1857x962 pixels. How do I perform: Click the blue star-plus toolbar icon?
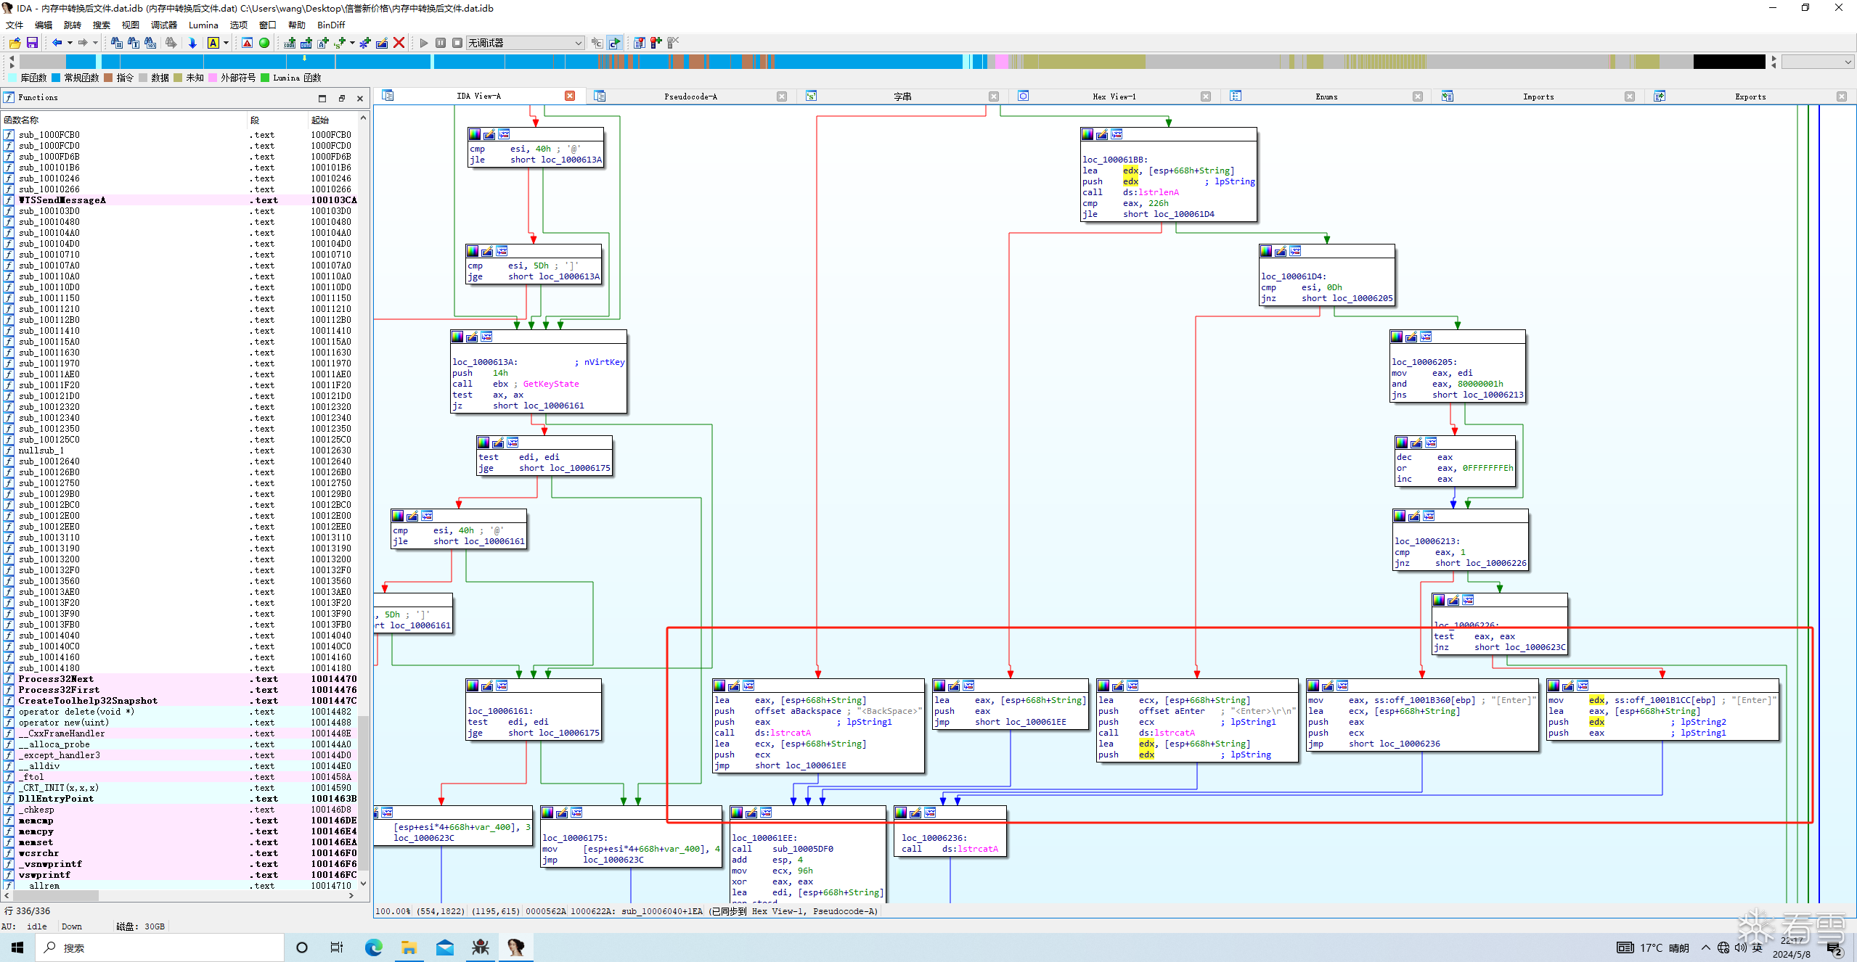tap(365, 43)
